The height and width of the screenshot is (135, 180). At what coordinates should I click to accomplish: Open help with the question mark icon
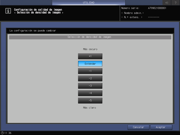coord(175,2)
